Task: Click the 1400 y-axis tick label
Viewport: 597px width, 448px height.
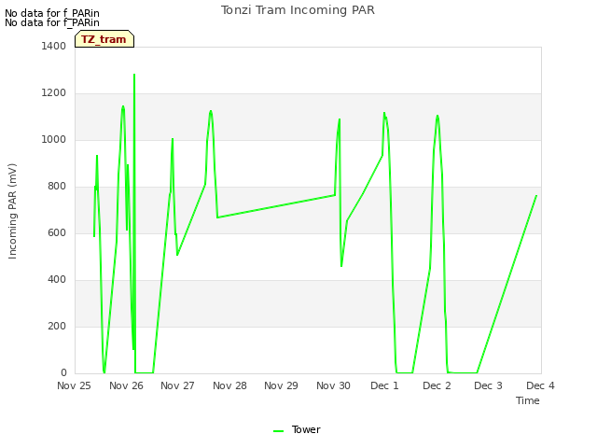Action: pos(54,46)
